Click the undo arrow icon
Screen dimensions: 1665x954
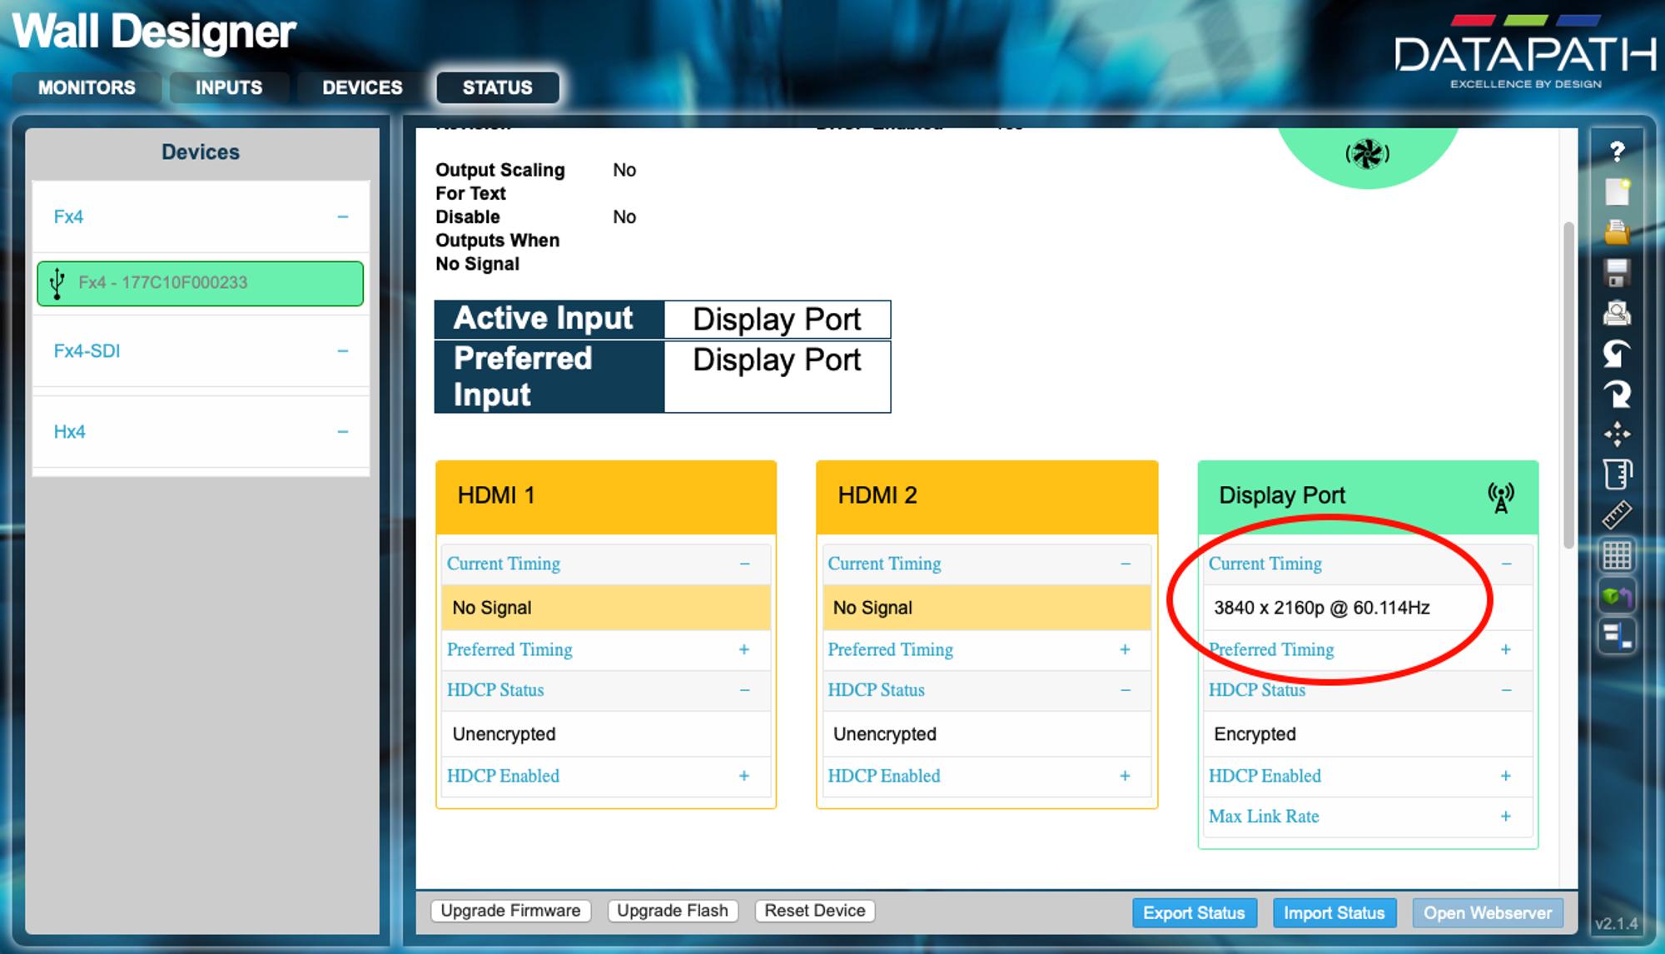pos(1617,353)
